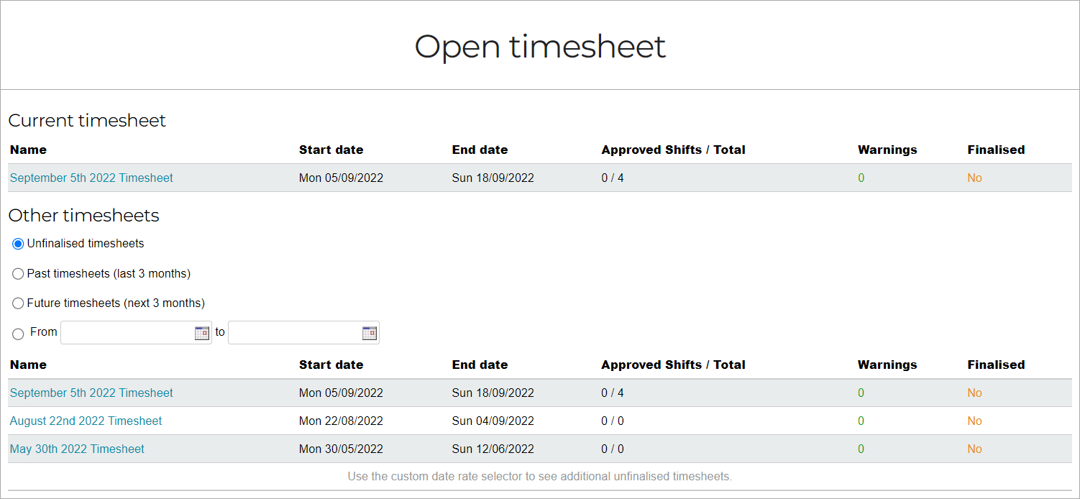
Task: Open the May 30th 2022 Timesheet
Action: pos(77,449)
